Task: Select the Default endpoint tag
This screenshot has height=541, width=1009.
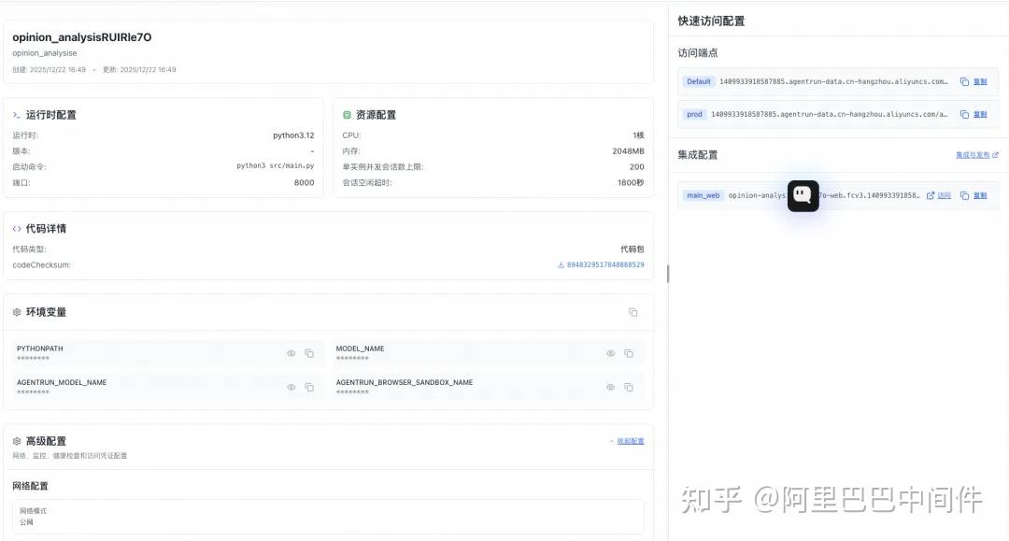Action: pyautogui.click(x=698, y=81)
